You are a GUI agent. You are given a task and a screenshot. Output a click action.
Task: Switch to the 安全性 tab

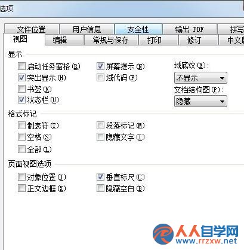pos(138,29)
